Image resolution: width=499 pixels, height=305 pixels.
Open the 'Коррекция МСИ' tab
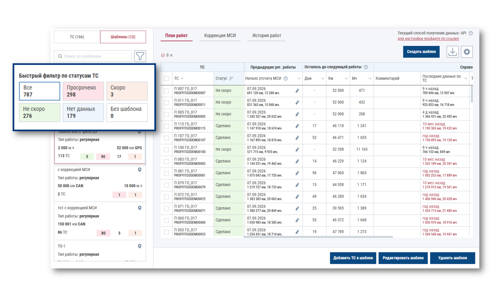[x=220, y=36]
